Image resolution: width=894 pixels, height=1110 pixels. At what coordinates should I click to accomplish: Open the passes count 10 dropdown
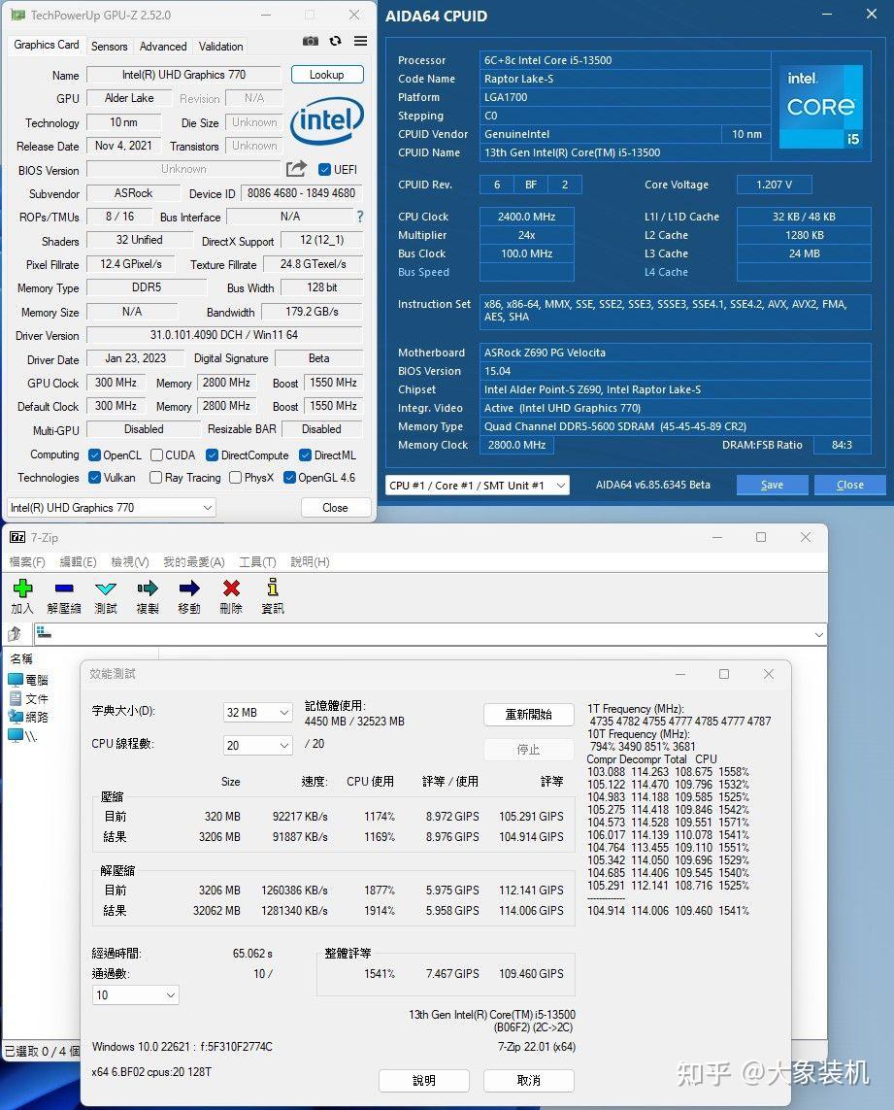coord(135,994)
